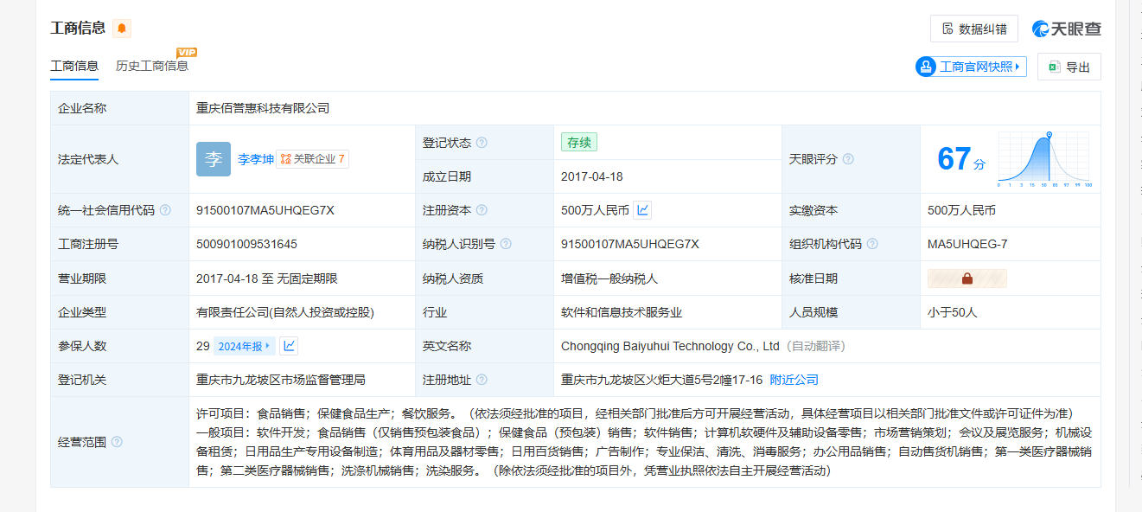
Task: Select the 工商信息 tab
Action: point(74,66)
